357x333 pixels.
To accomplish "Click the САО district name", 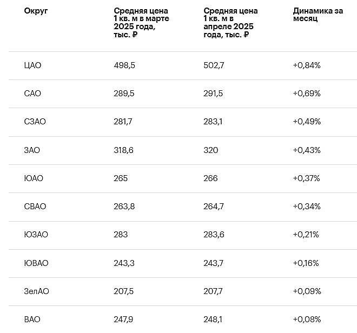I will (x=32, y=94).
